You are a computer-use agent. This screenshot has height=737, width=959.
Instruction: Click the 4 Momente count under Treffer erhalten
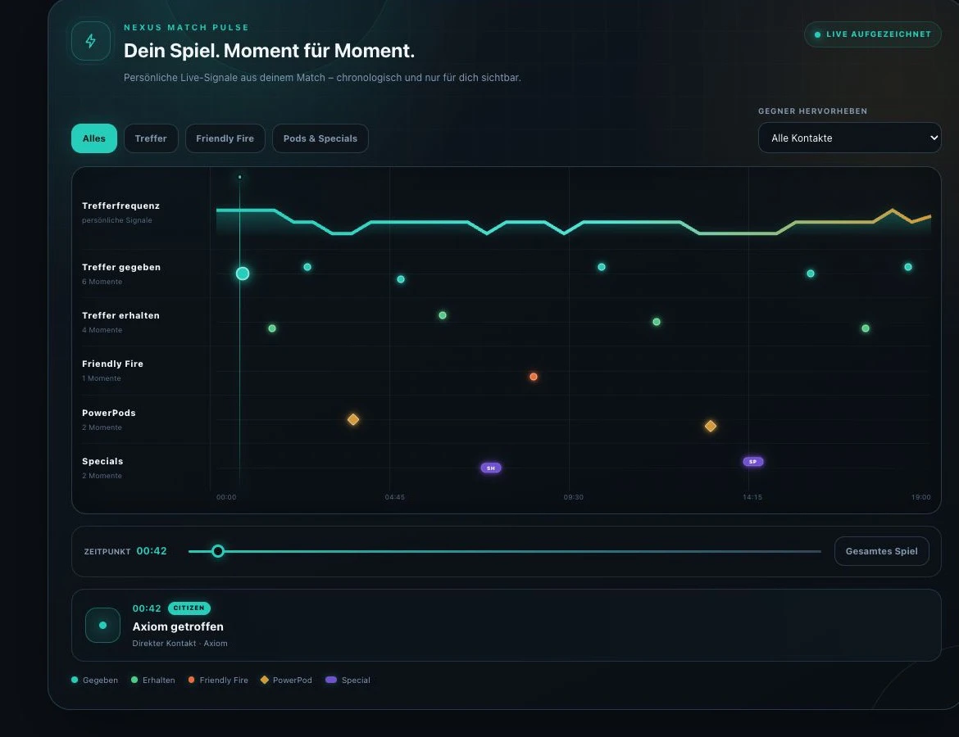tap(102, 330)
